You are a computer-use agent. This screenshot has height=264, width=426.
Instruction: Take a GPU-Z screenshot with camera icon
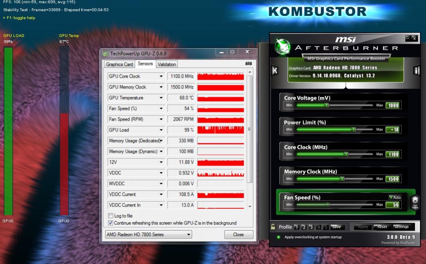[248, 63]
